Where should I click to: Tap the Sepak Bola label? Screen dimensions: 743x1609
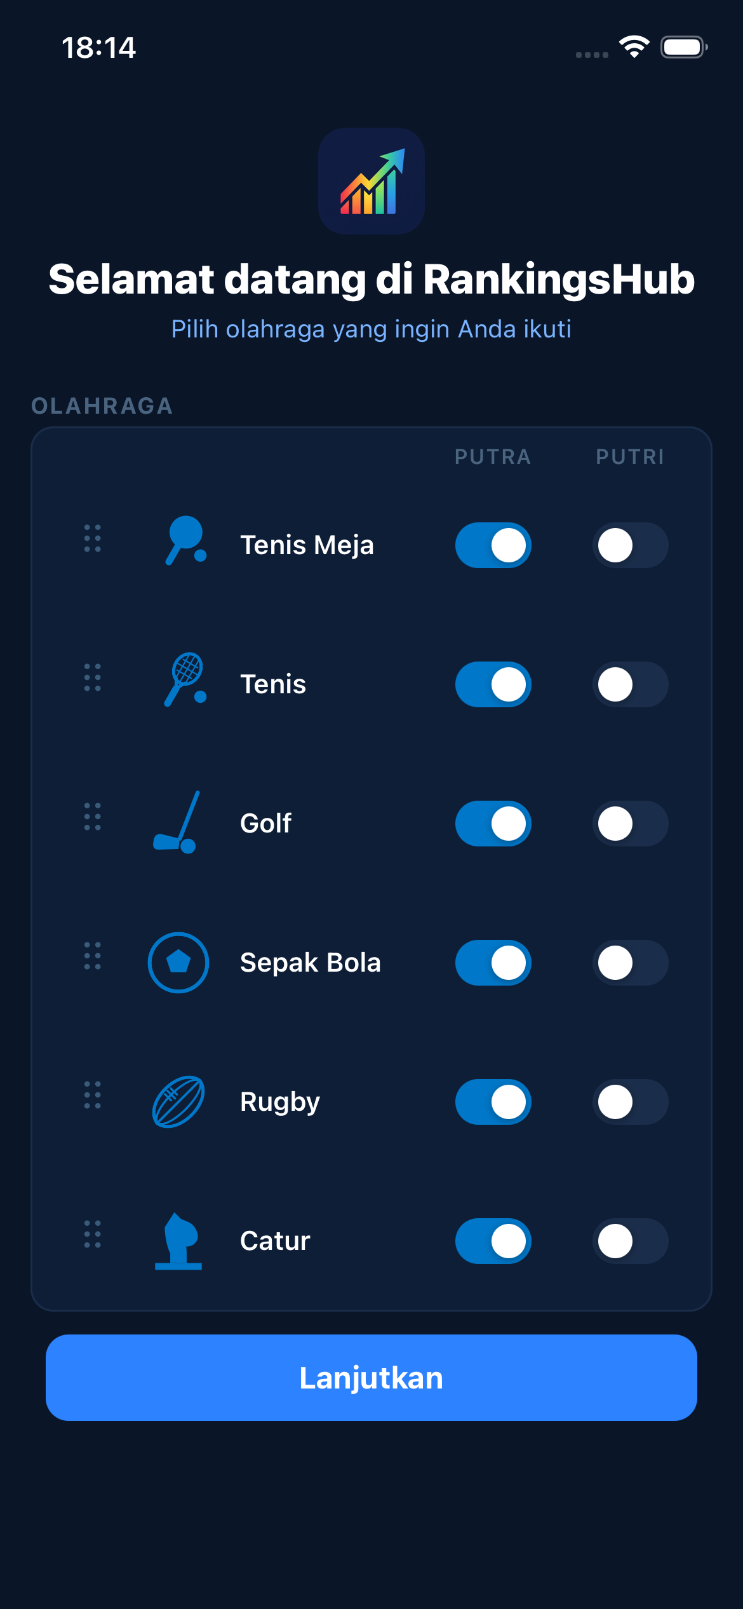(310, 963)
